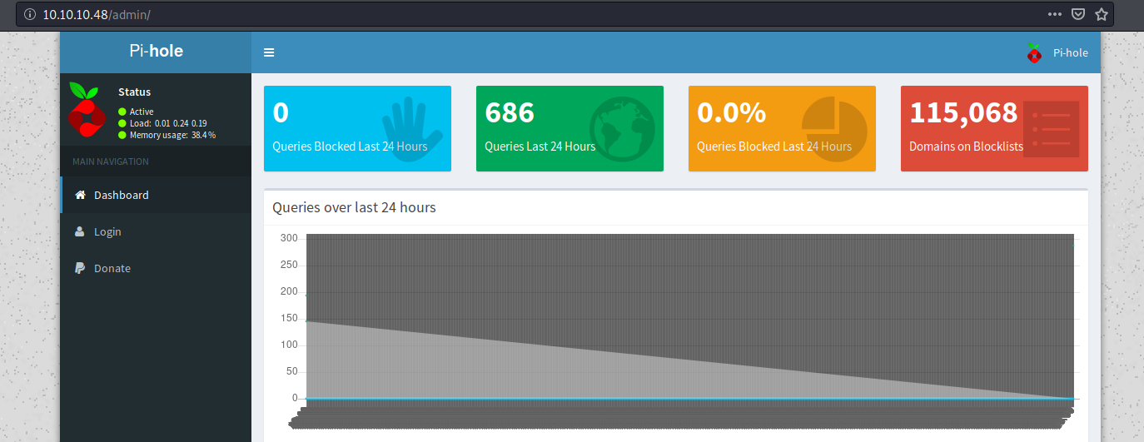This screenshot has width=1144, height=442.
Task: Bookmark this page with the star icon
Action: (1101, 14)
